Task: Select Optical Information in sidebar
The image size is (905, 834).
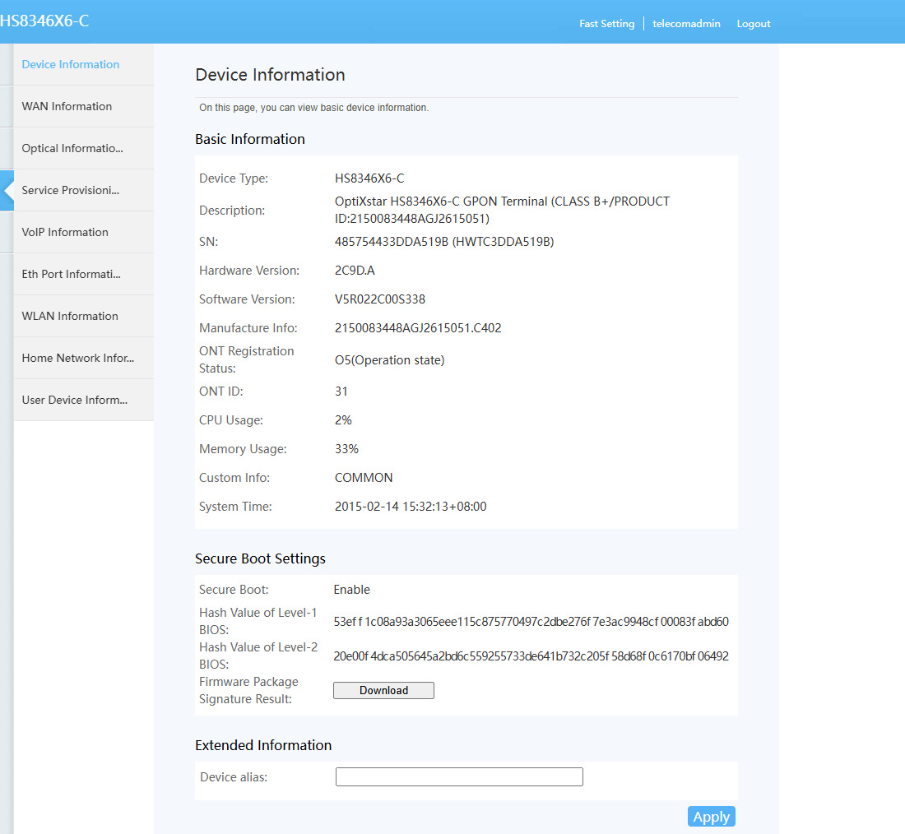Action: 72,148
